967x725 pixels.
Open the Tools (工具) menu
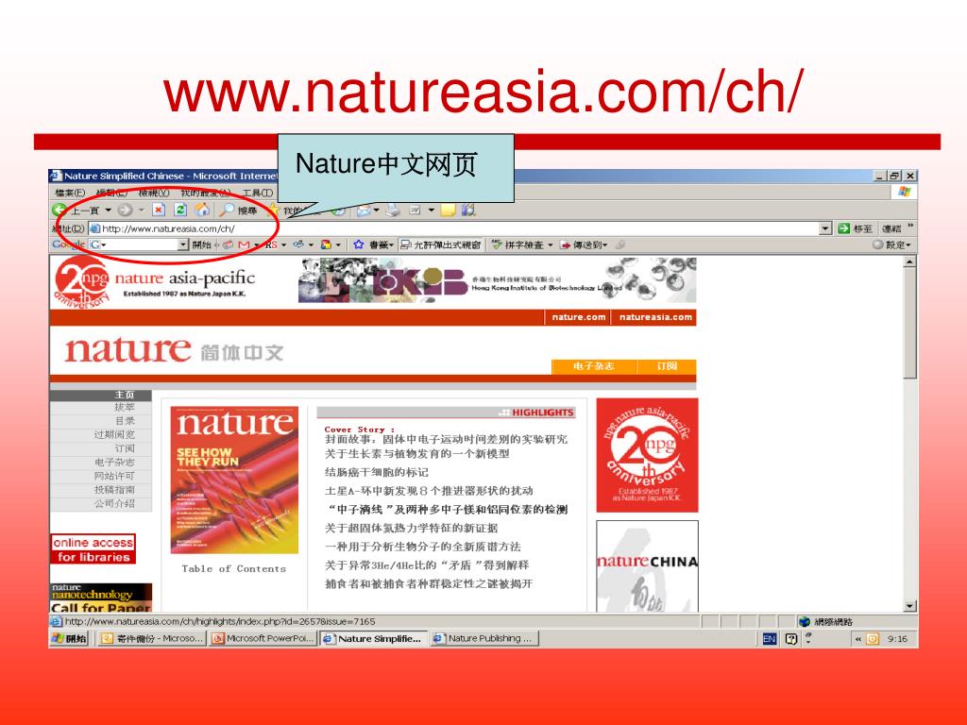click(x=258, y=193)
